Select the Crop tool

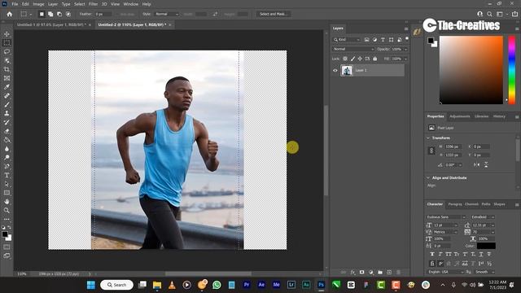coord(7,69)
